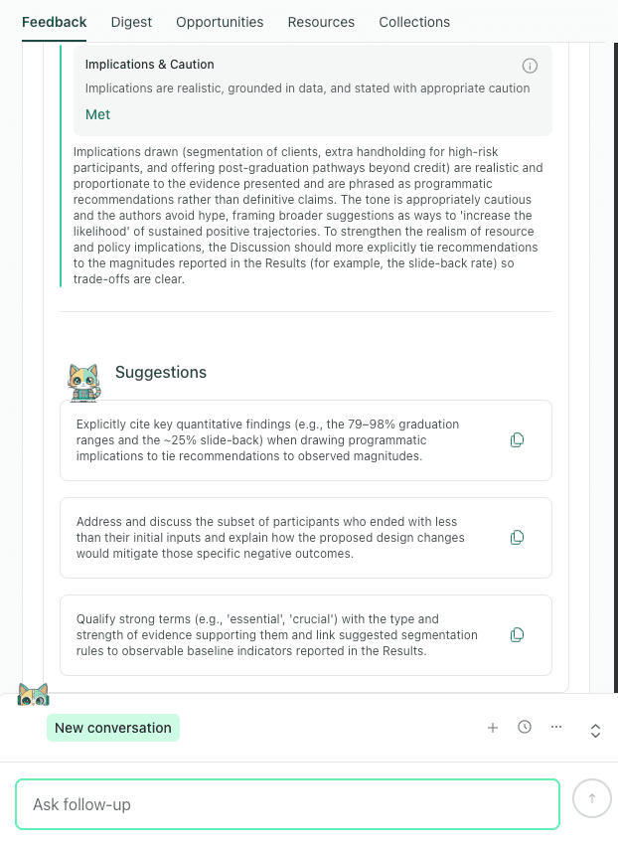Click the small mascot icon above the chat bar

click(x=34, y=694)
